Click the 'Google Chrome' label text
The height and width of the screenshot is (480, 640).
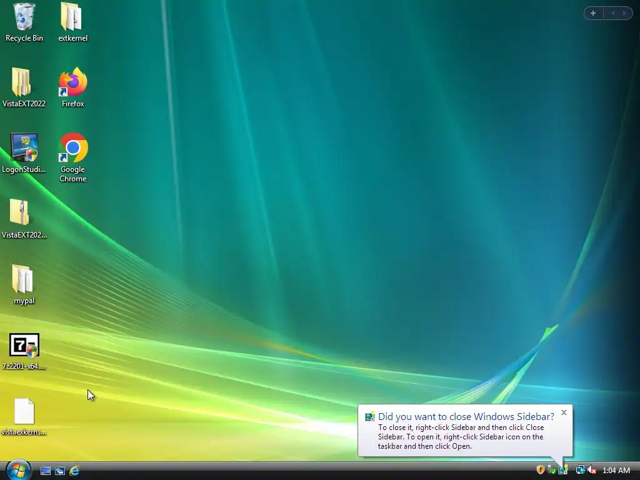[x=73, y=174]
